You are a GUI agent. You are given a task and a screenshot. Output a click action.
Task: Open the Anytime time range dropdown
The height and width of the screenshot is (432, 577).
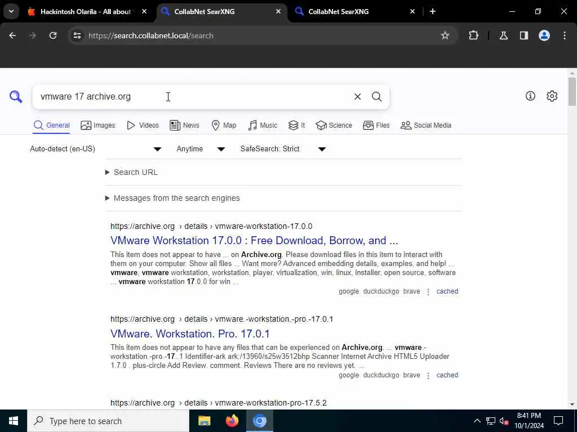click(201, 148)
